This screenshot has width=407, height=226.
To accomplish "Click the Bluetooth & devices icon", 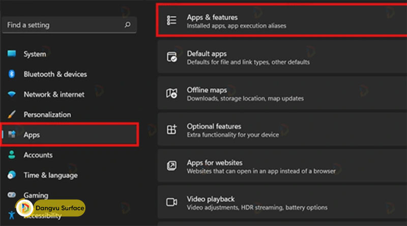I will pyautogui.click(x=12, y=74).
